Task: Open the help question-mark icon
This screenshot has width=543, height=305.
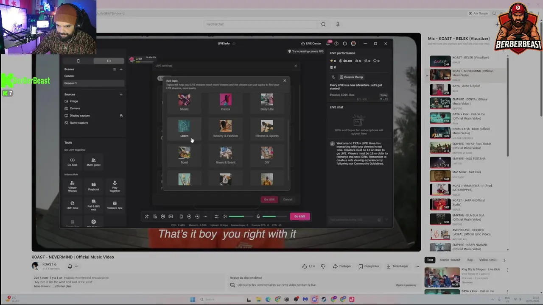Action: (x=336, y=43)
